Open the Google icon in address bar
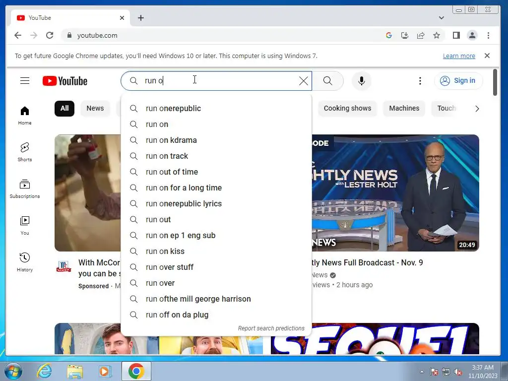The image size is (508, 381). coord(389,35)
